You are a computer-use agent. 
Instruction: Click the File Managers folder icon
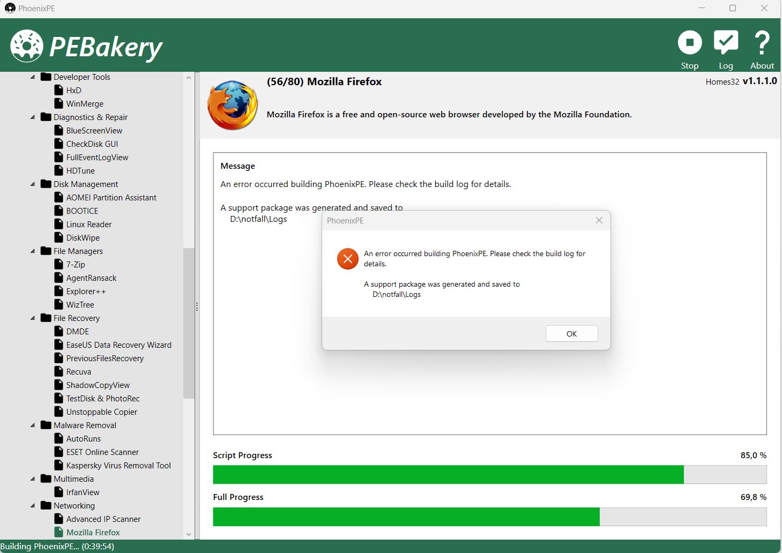coord(46,251)
